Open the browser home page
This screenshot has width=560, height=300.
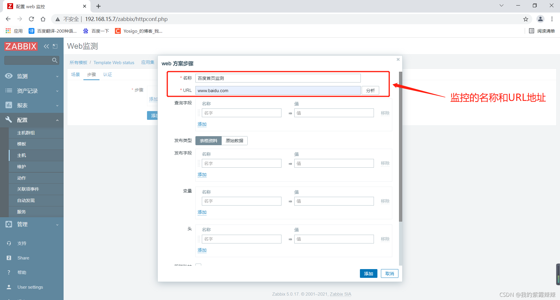(43, 19)
